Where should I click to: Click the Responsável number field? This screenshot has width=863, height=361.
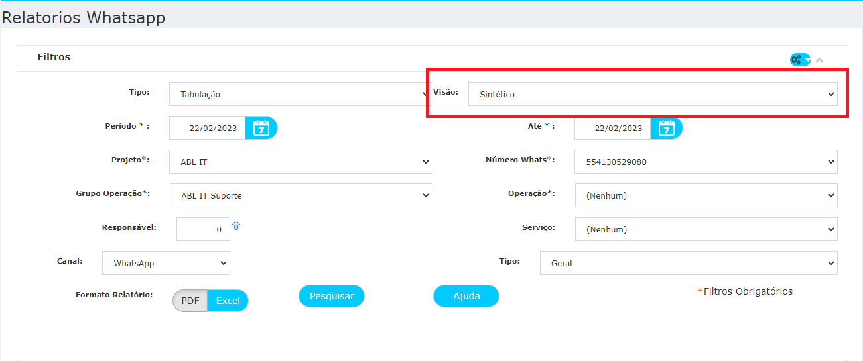[203, 229]
